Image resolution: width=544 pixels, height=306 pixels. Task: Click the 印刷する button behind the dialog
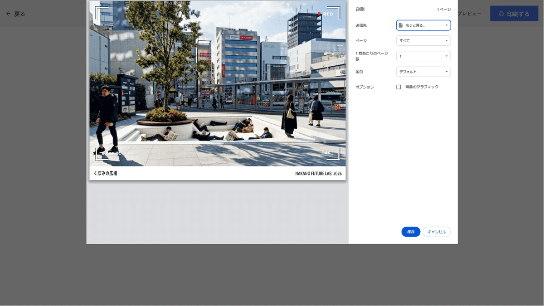point(514,14)
